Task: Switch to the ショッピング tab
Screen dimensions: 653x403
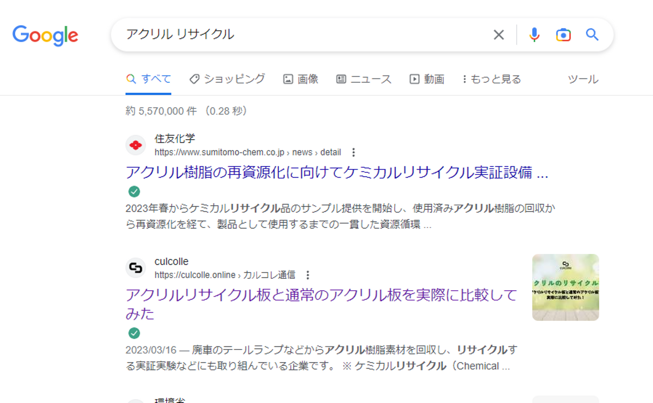Action: (227, 79)
